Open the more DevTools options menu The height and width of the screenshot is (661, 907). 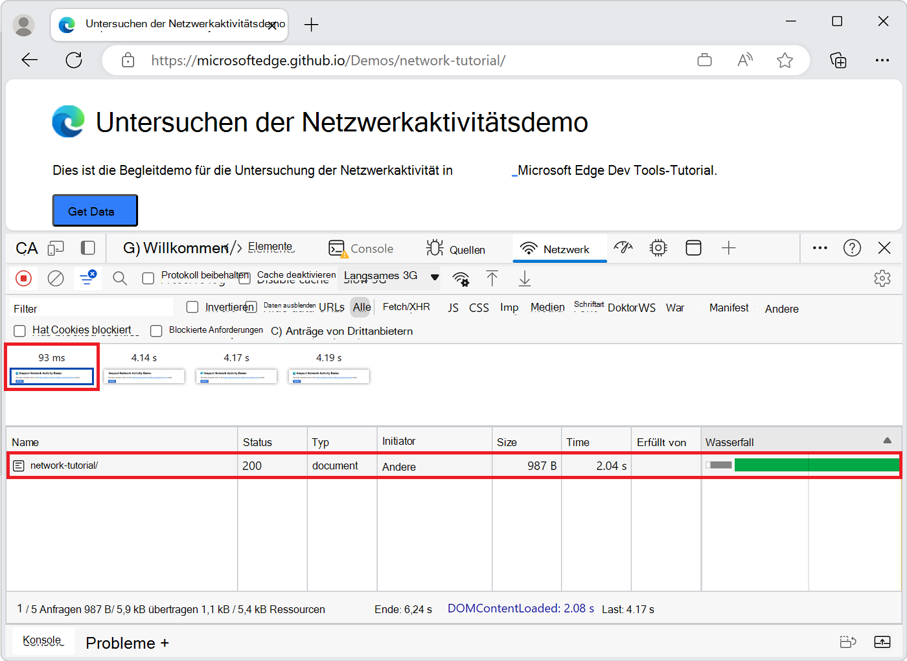(x=820, y=248)
